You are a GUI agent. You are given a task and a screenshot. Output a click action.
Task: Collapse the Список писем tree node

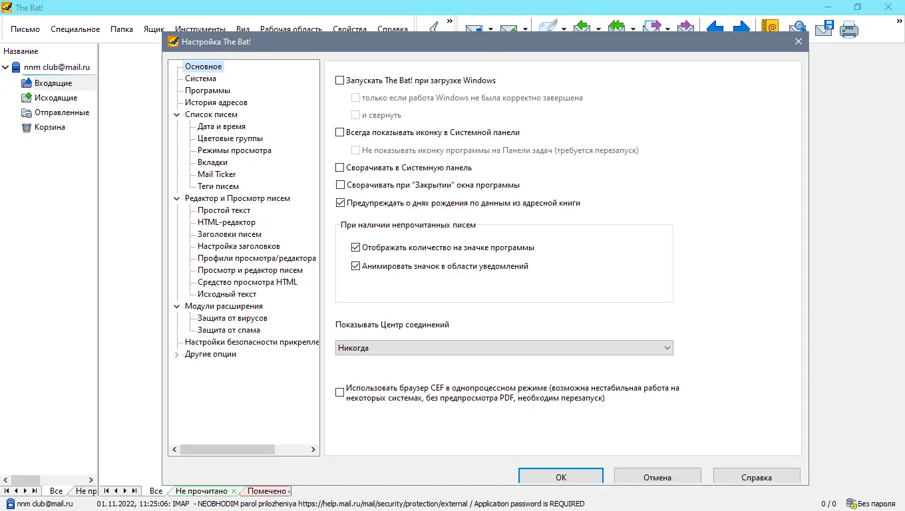[177, 114]
